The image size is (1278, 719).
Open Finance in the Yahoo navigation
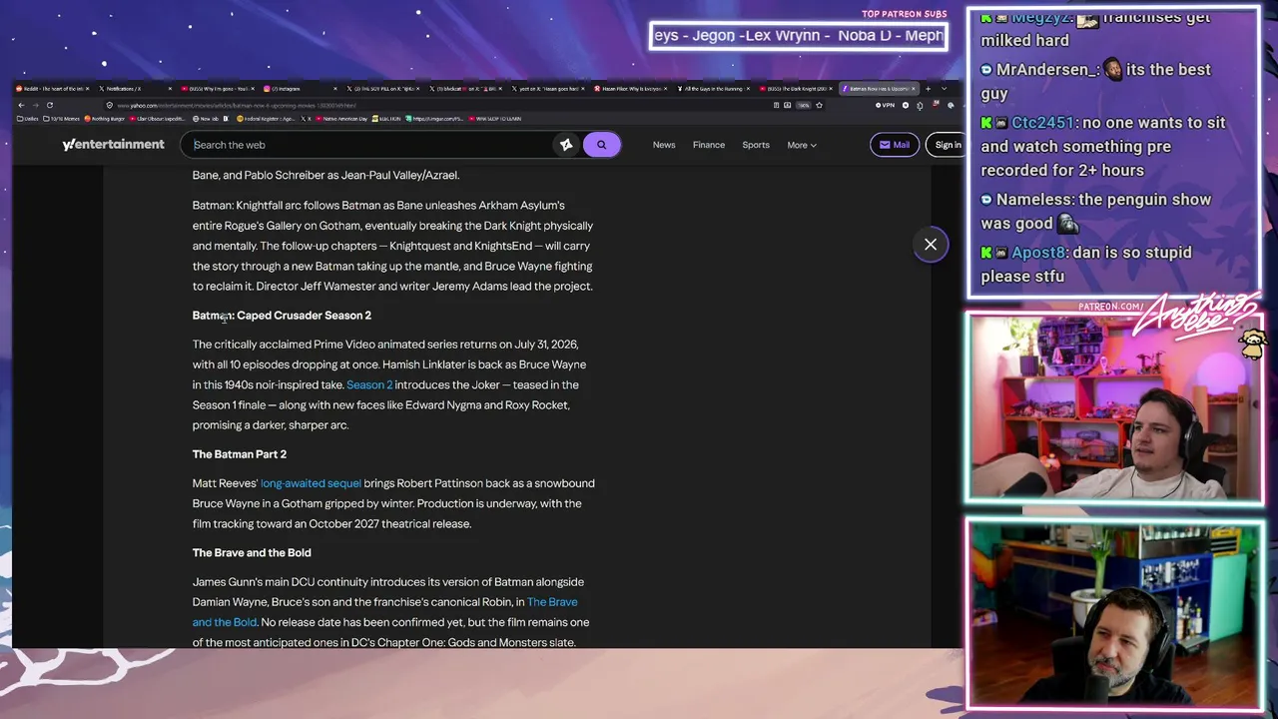coord(709,145)
